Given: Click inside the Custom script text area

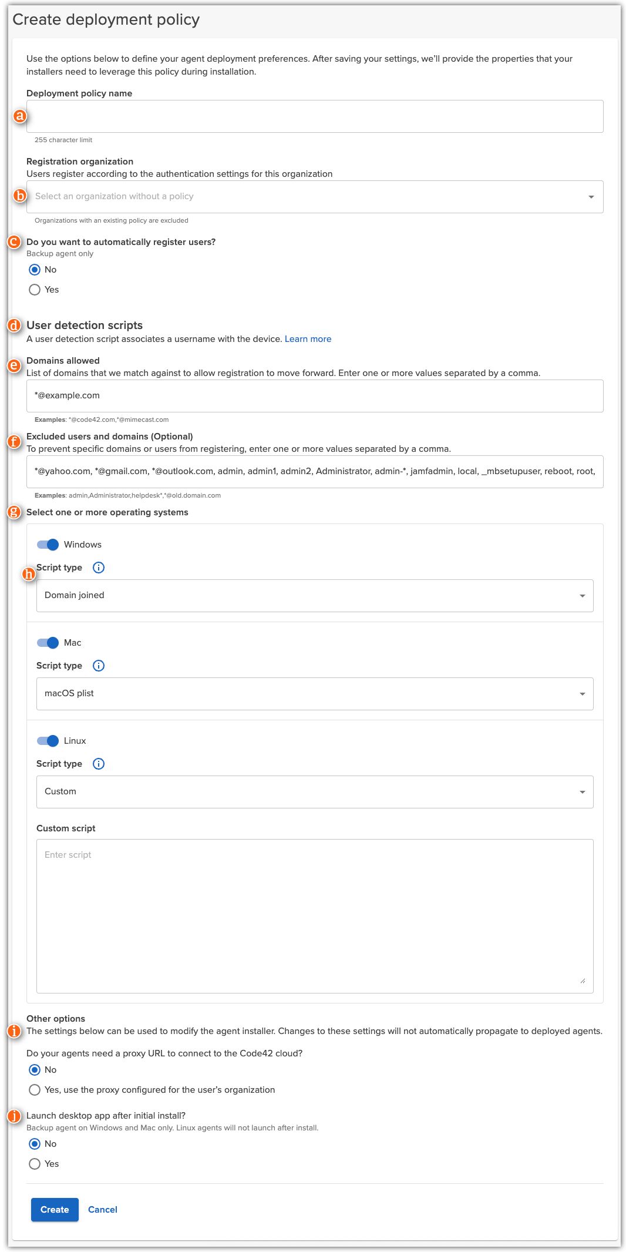Looking at the screenshot, I should 315,911.
